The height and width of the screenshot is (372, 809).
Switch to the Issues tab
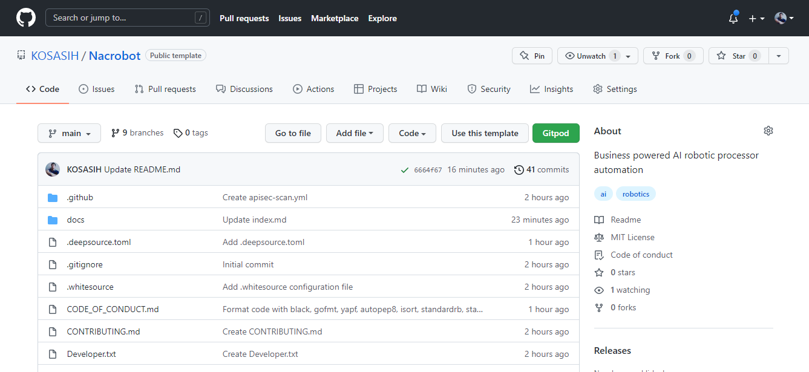pos(97,89)
